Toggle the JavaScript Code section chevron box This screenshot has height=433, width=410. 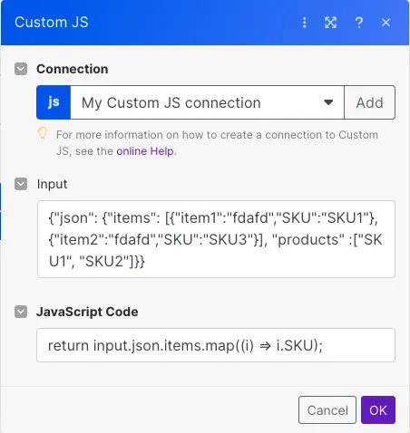(21, 312)
